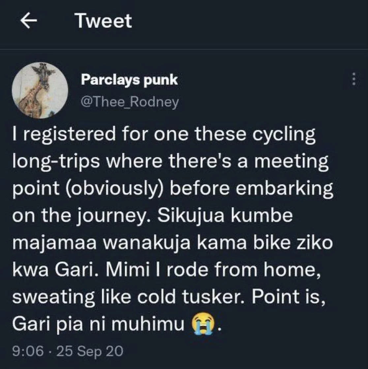Click the Parclays punk display name

pyautogui.click(x=129, y=80)
